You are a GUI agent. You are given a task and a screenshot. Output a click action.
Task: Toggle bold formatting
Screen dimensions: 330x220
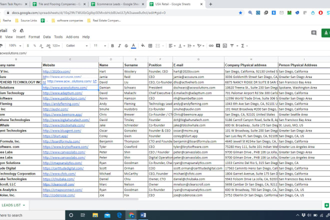pos(112,45)
